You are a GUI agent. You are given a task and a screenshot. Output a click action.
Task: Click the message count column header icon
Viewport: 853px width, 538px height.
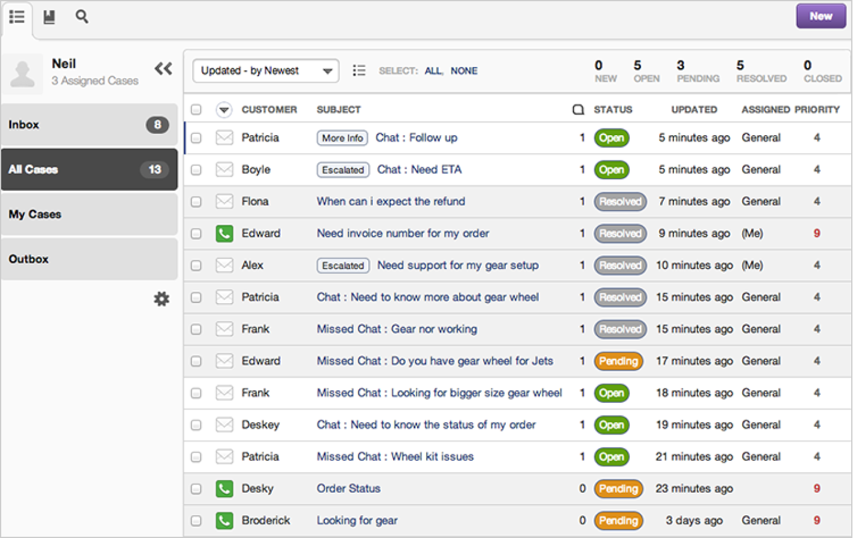tap(578, 109)
